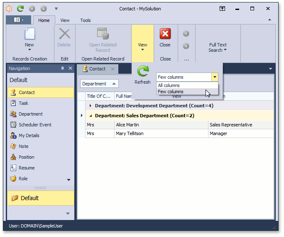Click the User: DOMAIN\SampleUser status text

[36, 226]
